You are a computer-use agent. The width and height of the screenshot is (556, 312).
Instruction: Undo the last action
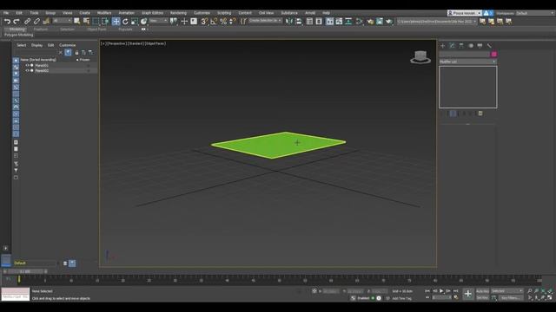tap(7, 21)
